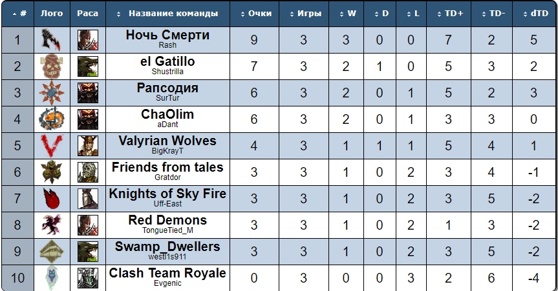Sort by the TD+ column header

click(450, 14)
